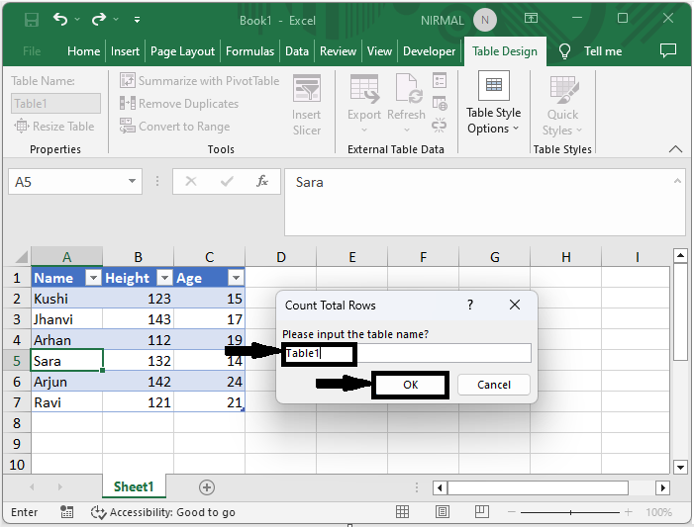The height and width of the screenshot is (527, 694).
Task: Click the table Properties icon
Action: tap(439, 80)
